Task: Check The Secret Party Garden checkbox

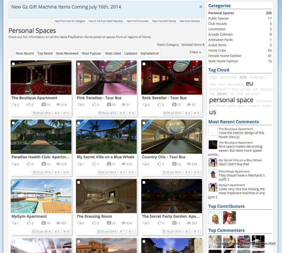Action: point(144,182)
